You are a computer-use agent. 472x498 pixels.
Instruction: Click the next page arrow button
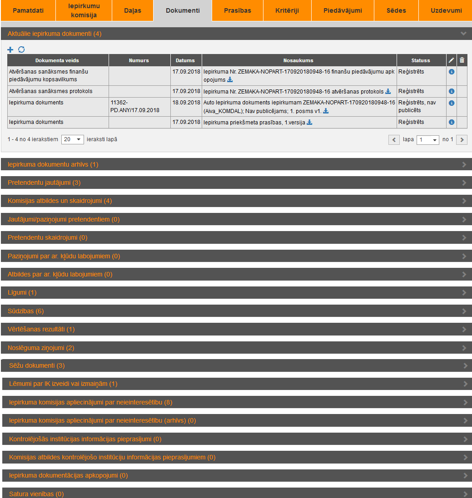tap(462, 140)
